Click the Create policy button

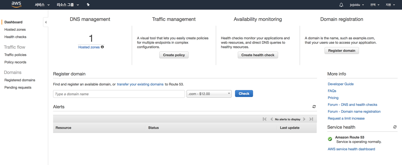(174, 55)
